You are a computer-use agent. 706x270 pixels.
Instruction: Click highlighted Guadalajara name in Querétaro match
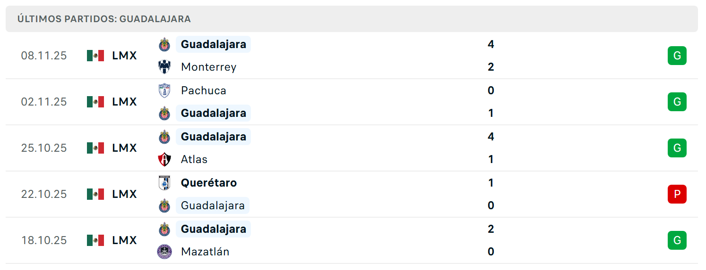(213, 205)
